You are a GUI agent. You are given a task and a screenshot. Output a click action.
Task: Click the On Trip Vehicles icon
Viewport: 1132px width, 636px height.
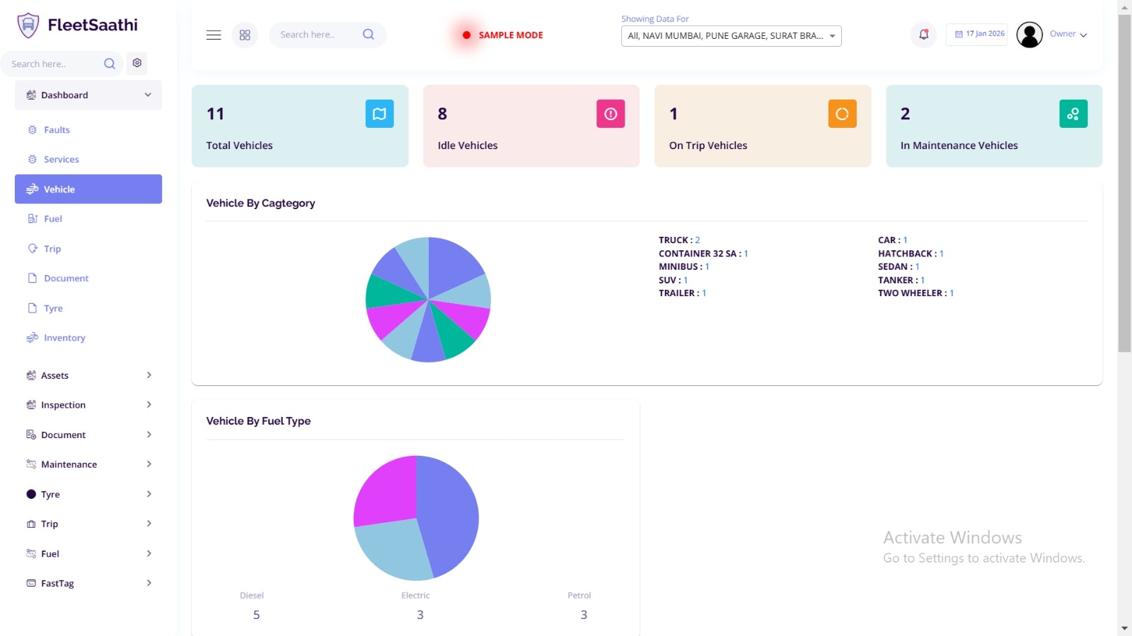tap(842, 114)
